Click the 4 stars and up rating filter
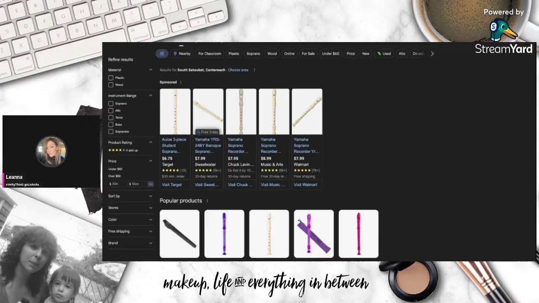539x303 pixels. click(x=123, y=150)
